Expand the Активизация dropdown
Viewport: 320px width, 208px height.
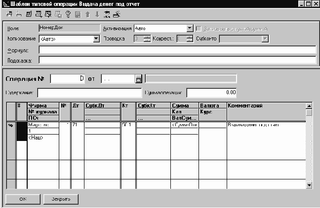190,29
